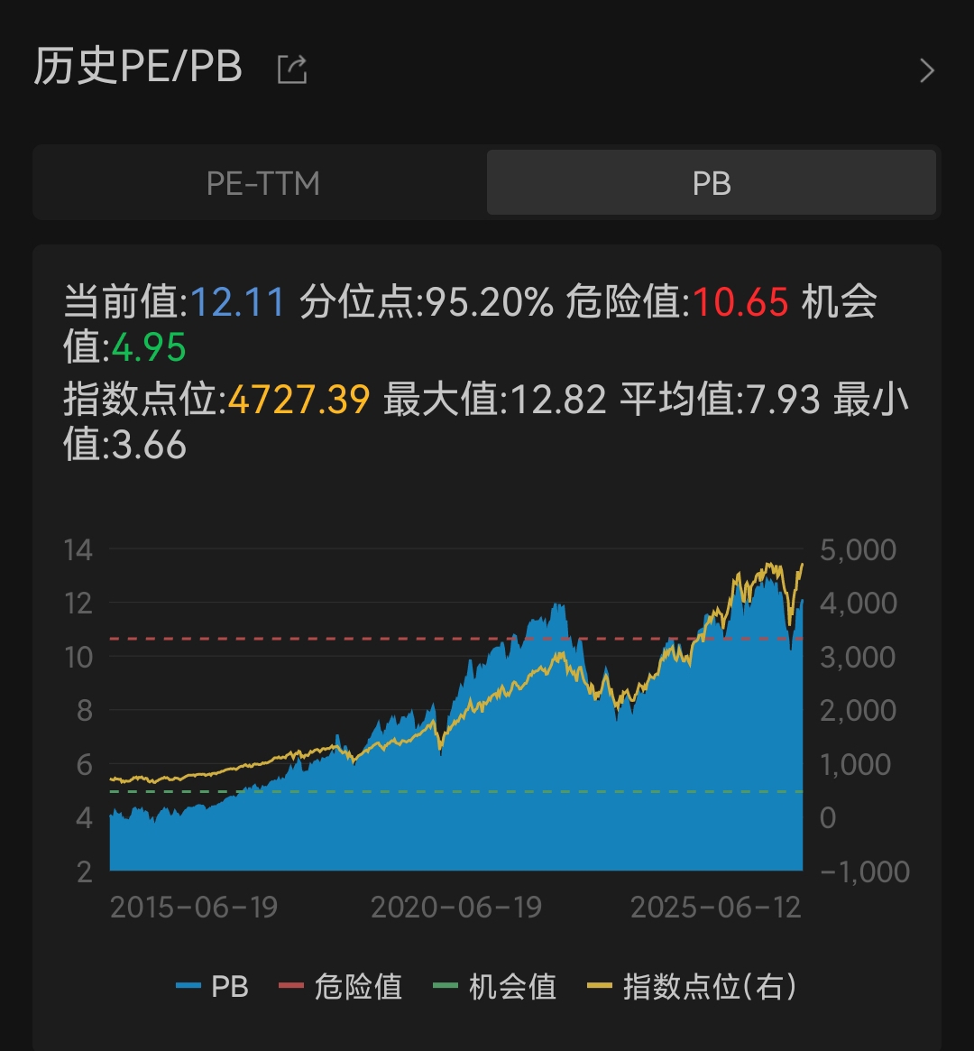Click the minimum value 3.66
Viewport: 974px width, 1051px height.
coord(149,445)
